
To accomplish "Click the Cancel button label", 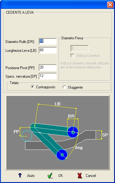I will [x=91, y=175].
